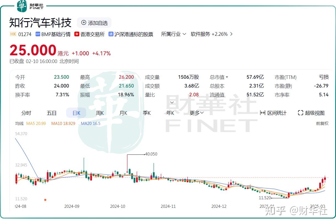Open the 所属行业 dropdown
The width and height of the screenshot is (336, 224).
tap(174, 34)
